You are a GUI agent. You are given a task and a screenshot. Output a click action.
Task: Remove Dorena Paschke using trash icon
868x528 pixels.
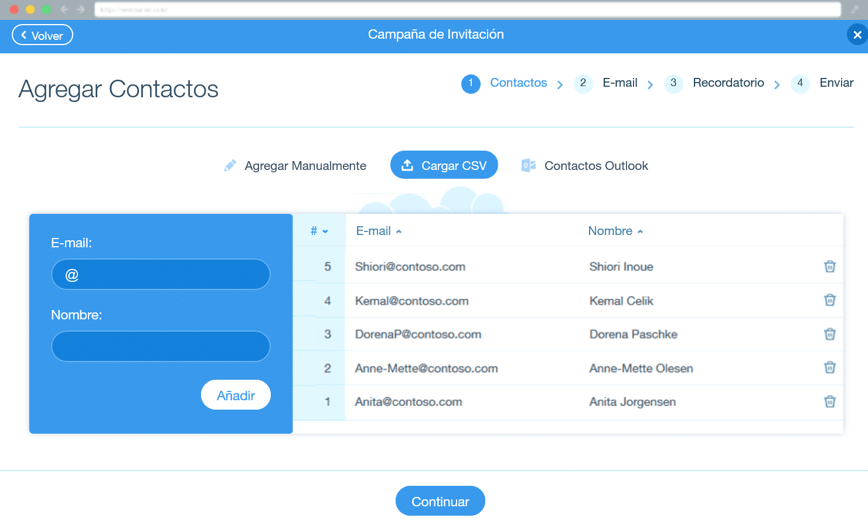click(829, 334)
